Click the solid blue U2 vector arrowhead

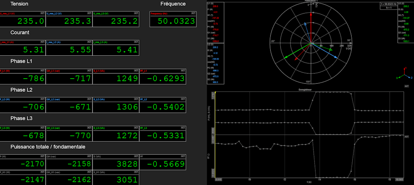336,57
